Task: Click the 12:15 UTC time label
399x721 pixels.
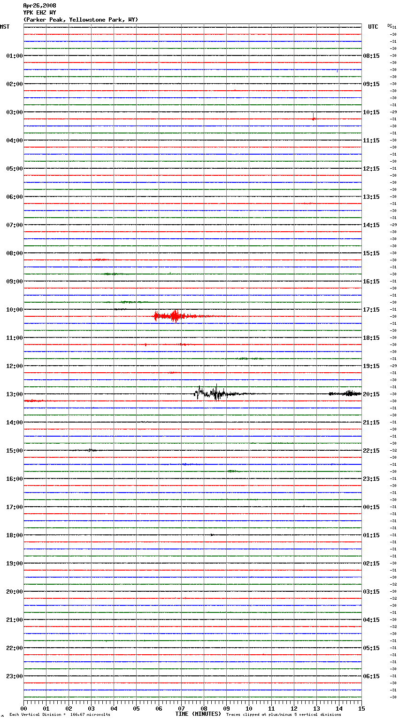Action: (371, 169)
